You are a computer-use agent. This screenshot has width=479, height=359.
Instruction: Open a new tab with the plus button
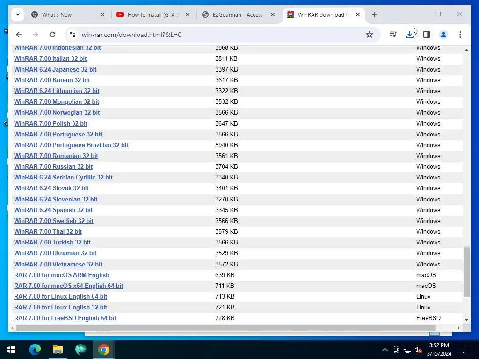point(375,14)
